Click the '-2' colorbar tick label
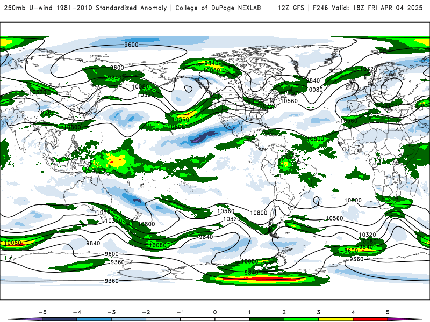The width and height of the screenshot is (430, 322). (x=146, y=312)
